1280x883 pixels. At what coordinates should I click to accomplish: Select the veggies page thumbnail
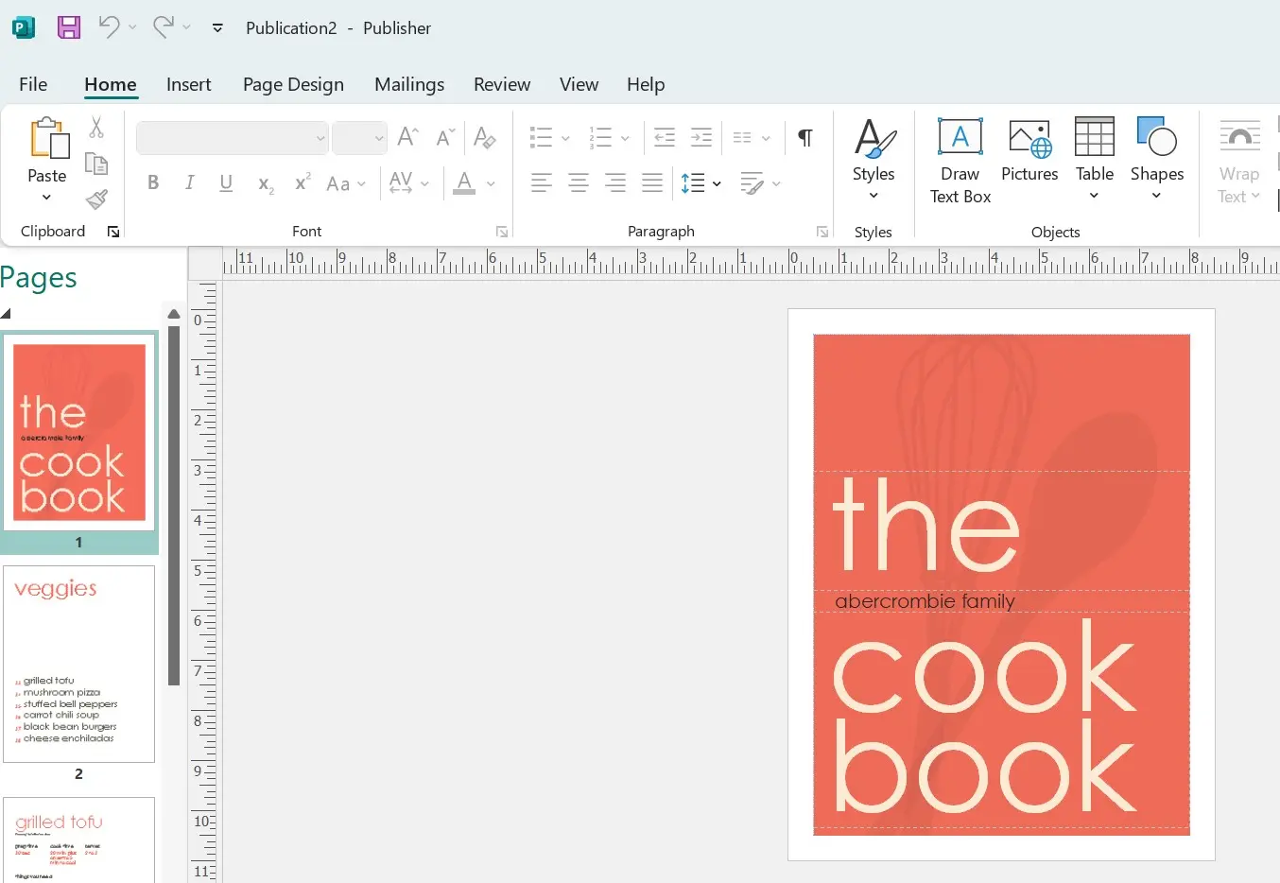click(79, 664)
